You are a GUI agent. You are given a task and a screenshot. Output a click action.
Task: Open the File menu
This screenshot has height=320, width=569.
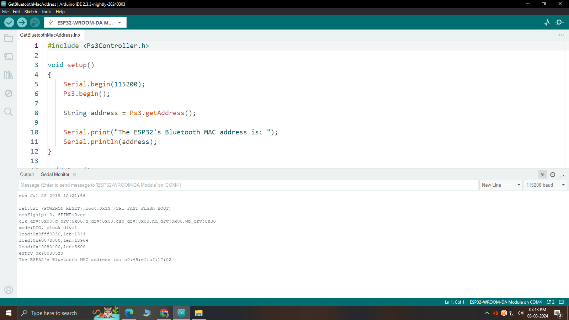click(5, 12)
